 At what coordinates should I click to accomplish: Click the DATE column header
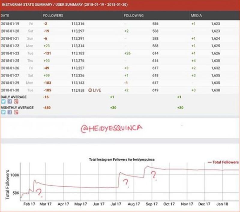[x=5, y=16]
